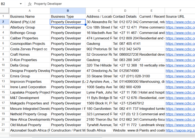Open Emira Group source URL link
The height and width of the screenshot is (138, 195).
pyautogui.click(x=180, y=76)
